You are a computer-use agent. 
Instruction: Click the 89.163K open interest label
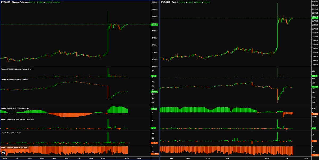pos(154,92)
